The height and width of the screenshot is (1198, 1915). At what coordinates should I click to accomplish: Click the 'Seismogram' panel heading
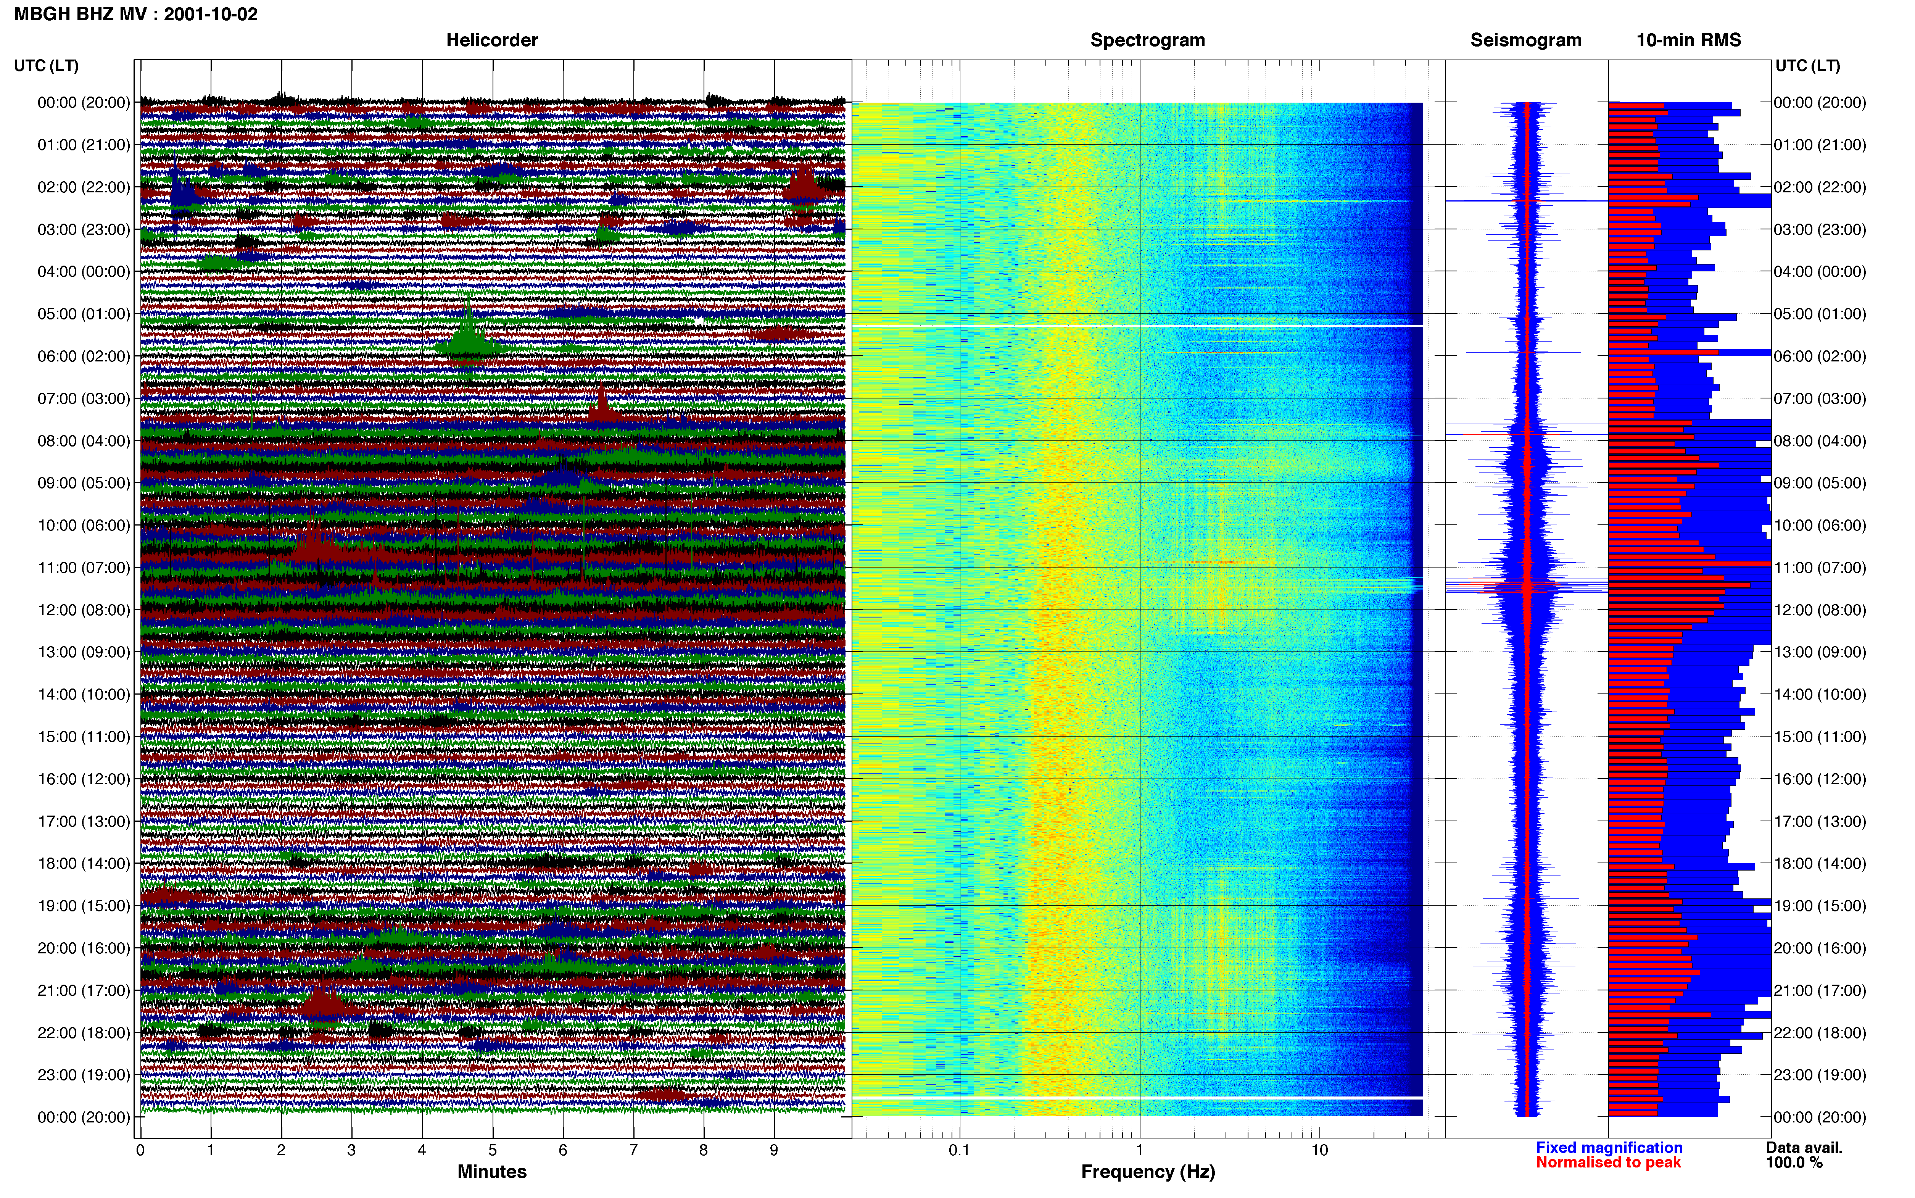[1525, 40]
